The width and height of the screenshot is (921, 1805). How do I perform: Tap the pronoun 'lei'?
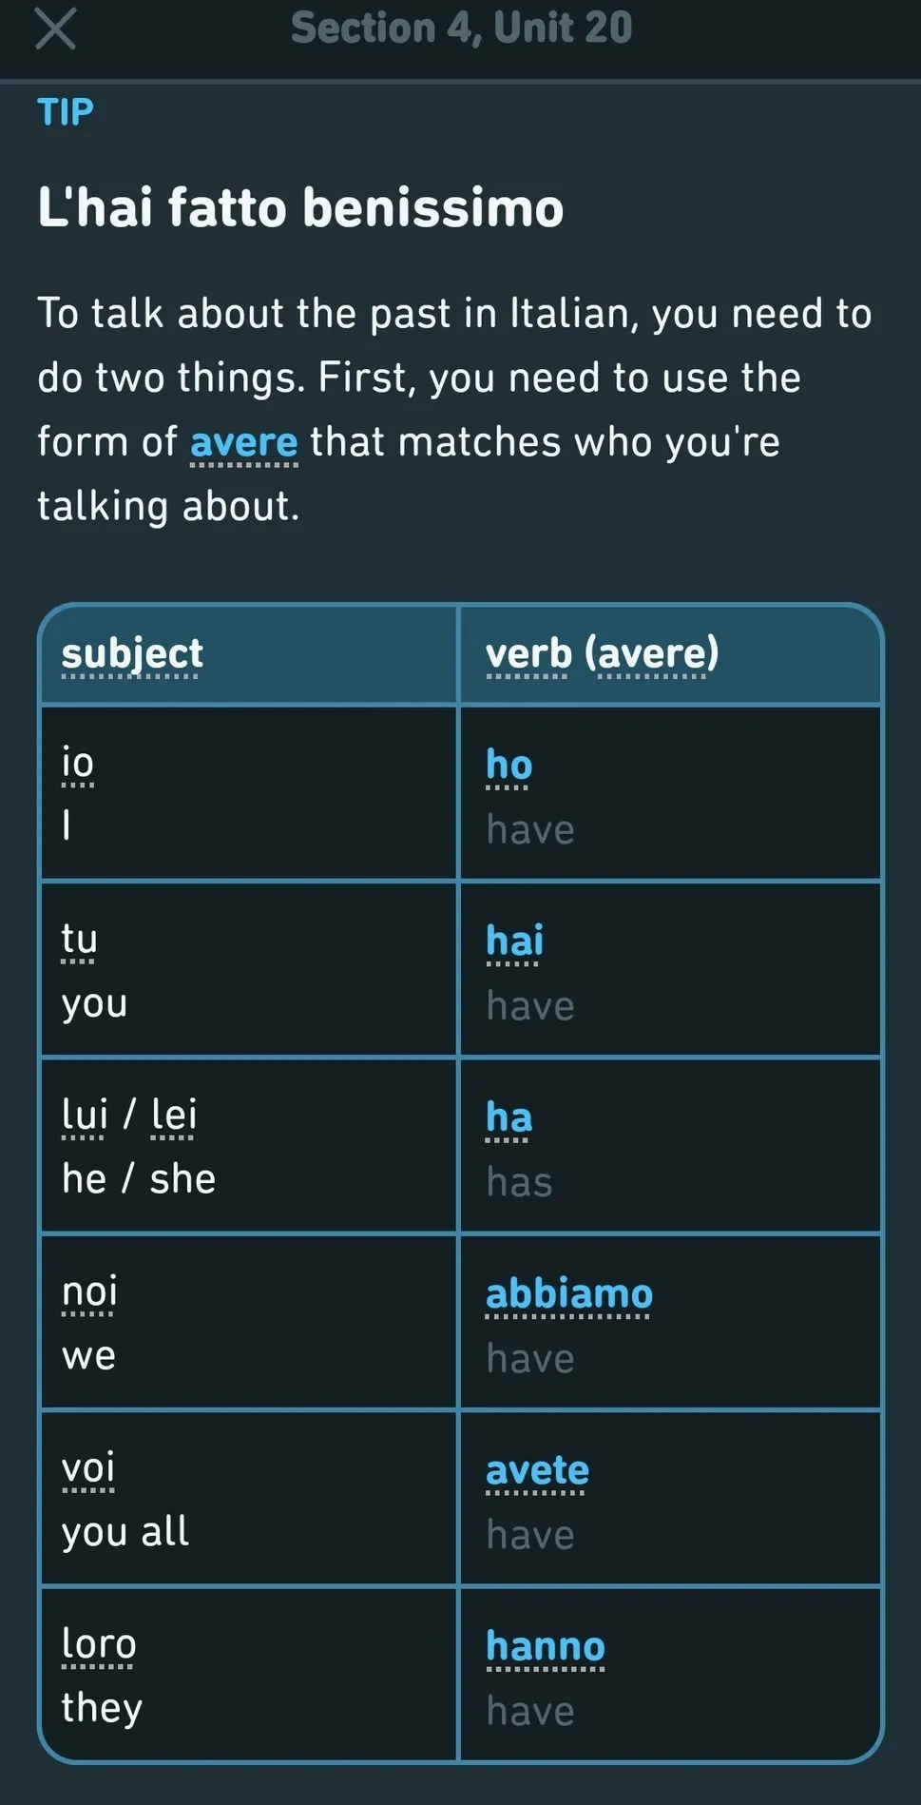pos(174,1115)
